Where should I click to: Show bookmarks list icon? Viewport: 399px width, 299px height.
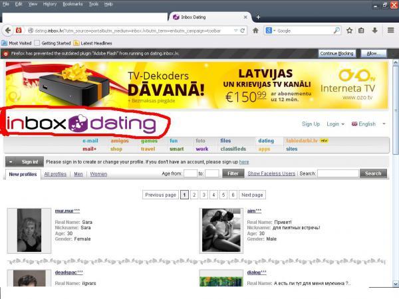click(361, 31)
